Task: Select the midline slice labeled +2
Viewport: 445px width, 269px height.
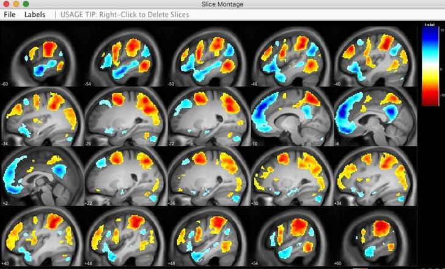Action: [x=42, y=176]
